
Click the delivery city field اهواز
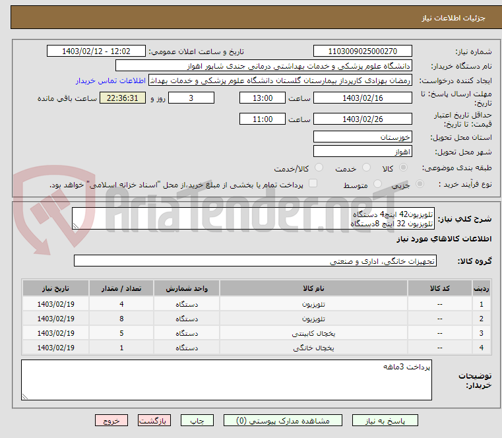point(362,151)
